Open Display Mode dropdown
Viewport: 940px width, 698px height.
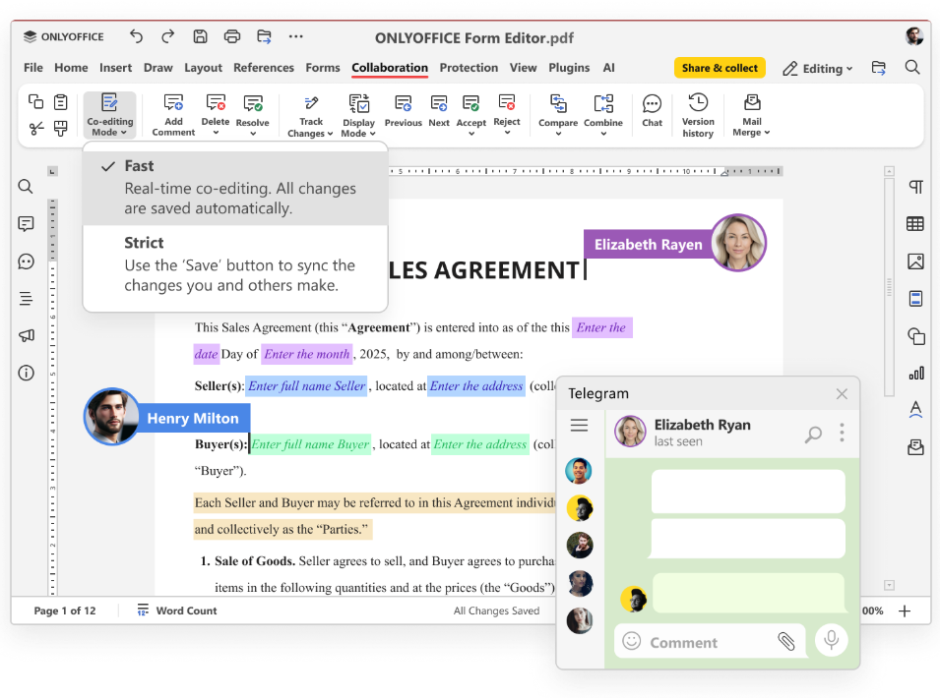358,116
